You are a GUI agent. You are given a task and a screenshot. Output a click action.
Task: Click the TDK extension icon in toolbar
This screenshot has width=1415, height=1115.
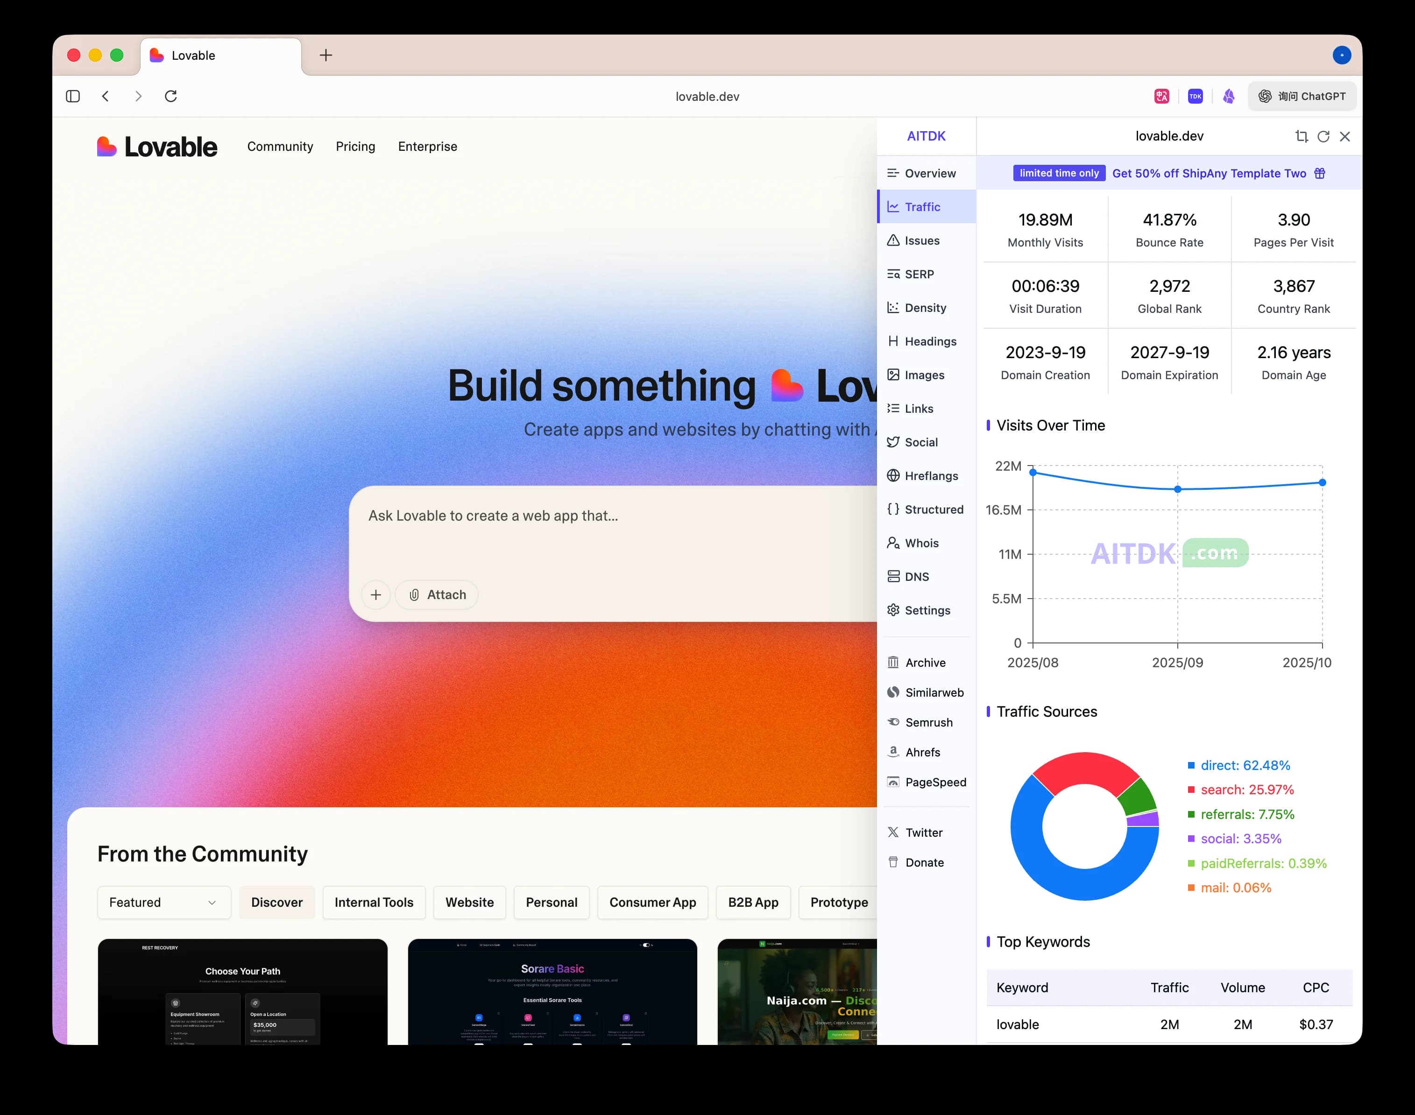1195,96
